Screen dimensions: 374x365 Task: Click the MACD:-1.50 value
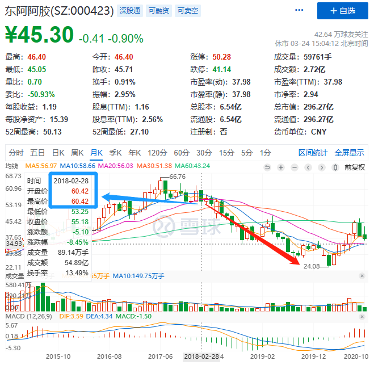[x=133, y=317]
